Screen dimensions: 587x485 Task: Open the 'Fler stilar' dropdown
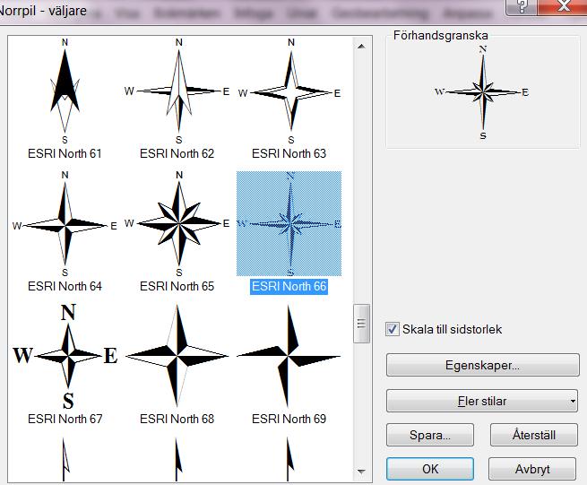tap(482, 401)
